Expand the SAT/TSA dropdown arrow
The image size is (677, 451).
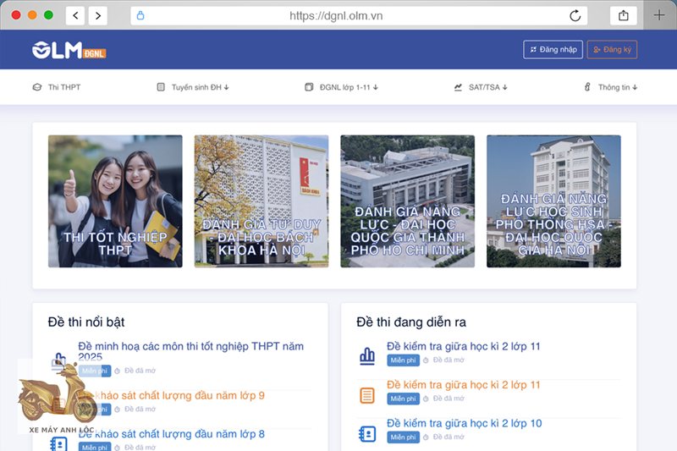coord(504,87)
